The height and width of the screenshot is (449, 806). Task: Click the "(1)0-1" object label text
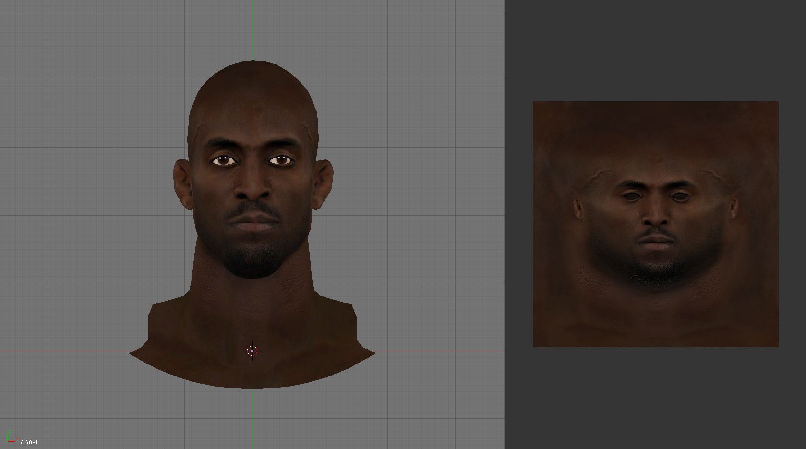pos(29,442)
